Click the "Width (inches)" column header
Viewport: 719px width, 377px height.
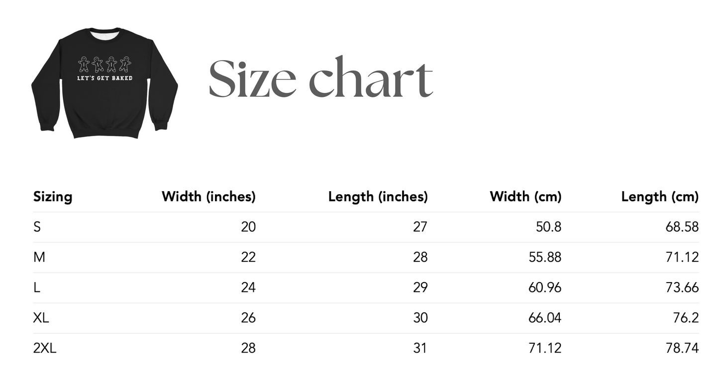pyautogui.click(x=208, y=197)
